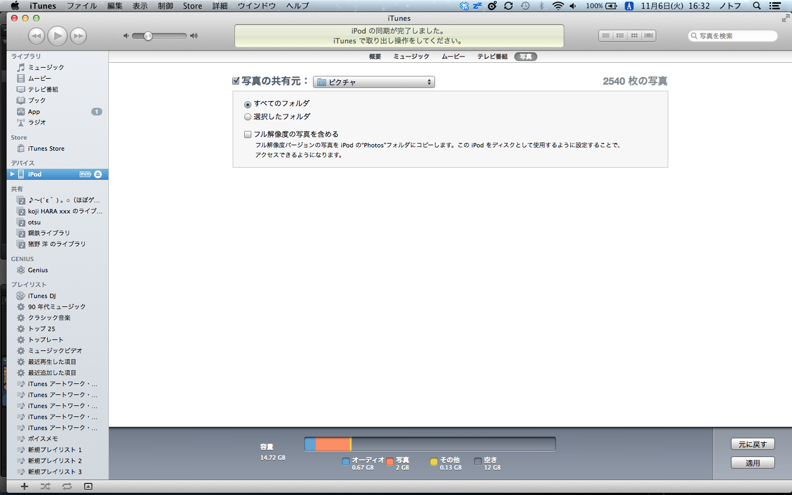
Task: Click the Wi-Fi menu bar icon
Action: (x=558, y=5)
